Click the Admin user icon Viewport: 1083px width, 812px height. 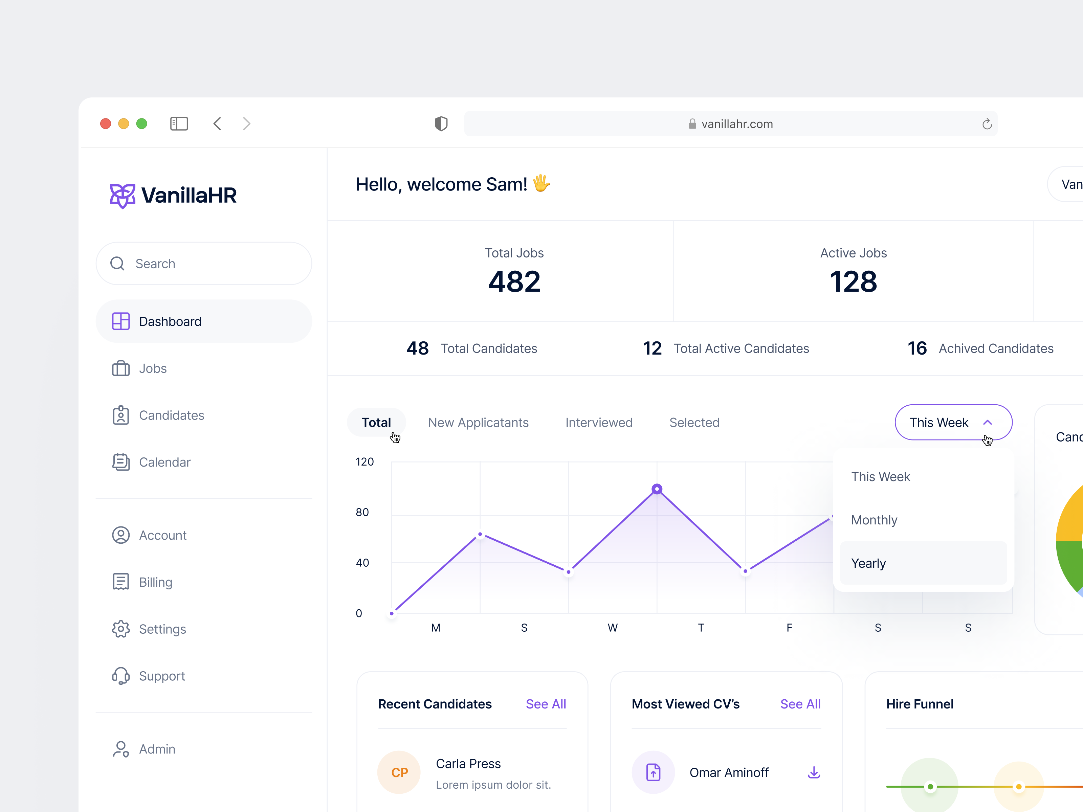point(120,749)
